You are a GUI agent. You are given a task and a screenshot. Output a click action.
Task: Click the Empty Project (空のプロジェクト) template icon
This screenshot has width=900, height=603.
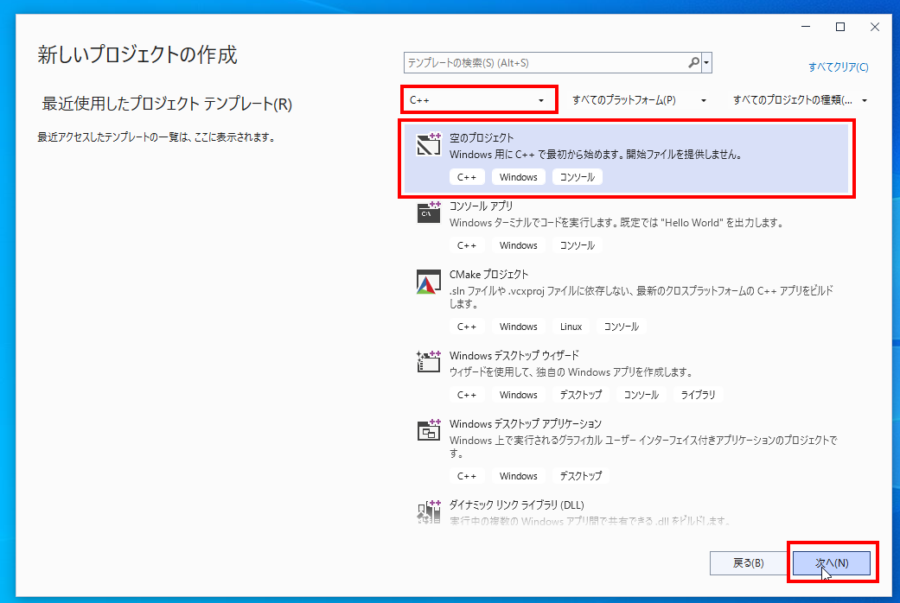[428, 144]
